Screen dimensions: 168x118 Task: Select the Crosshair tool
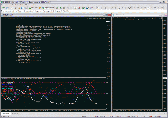click(x=101, y=8)
